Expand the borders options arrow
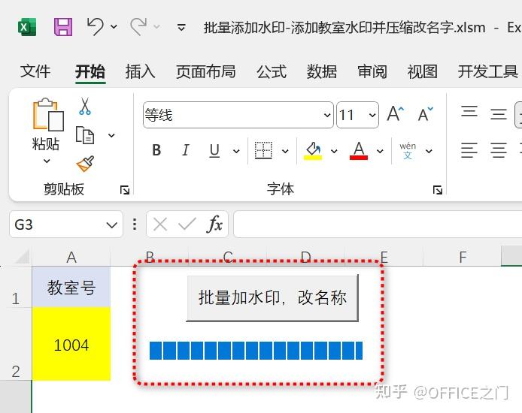Viewport: 522px width, 413px height. click(285, 151)
